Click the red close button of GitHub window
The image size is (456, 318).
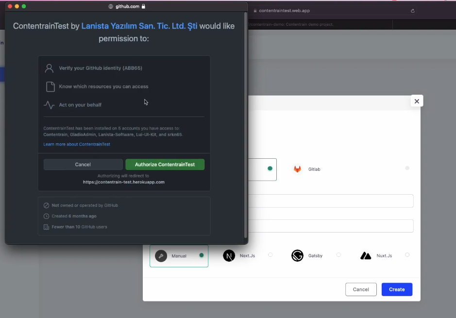[x=10, y=6]
